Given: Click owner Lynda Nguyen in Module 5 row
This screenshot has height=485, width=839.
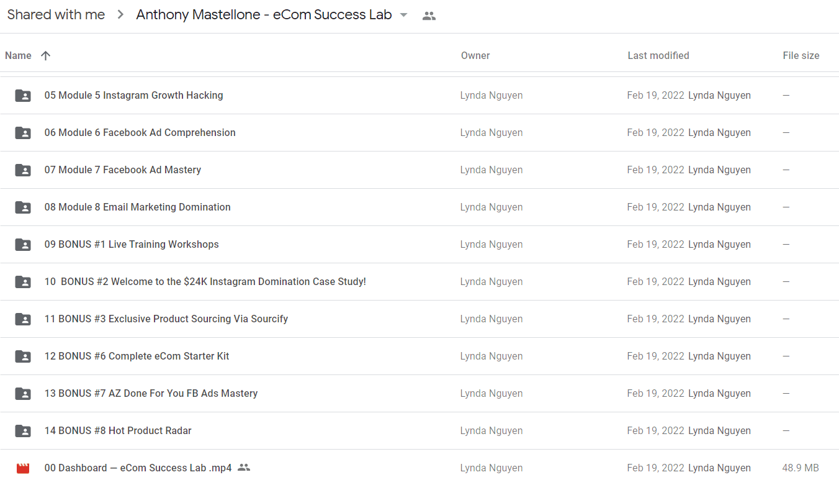Looking at the screenshot, I should [491, 96].
